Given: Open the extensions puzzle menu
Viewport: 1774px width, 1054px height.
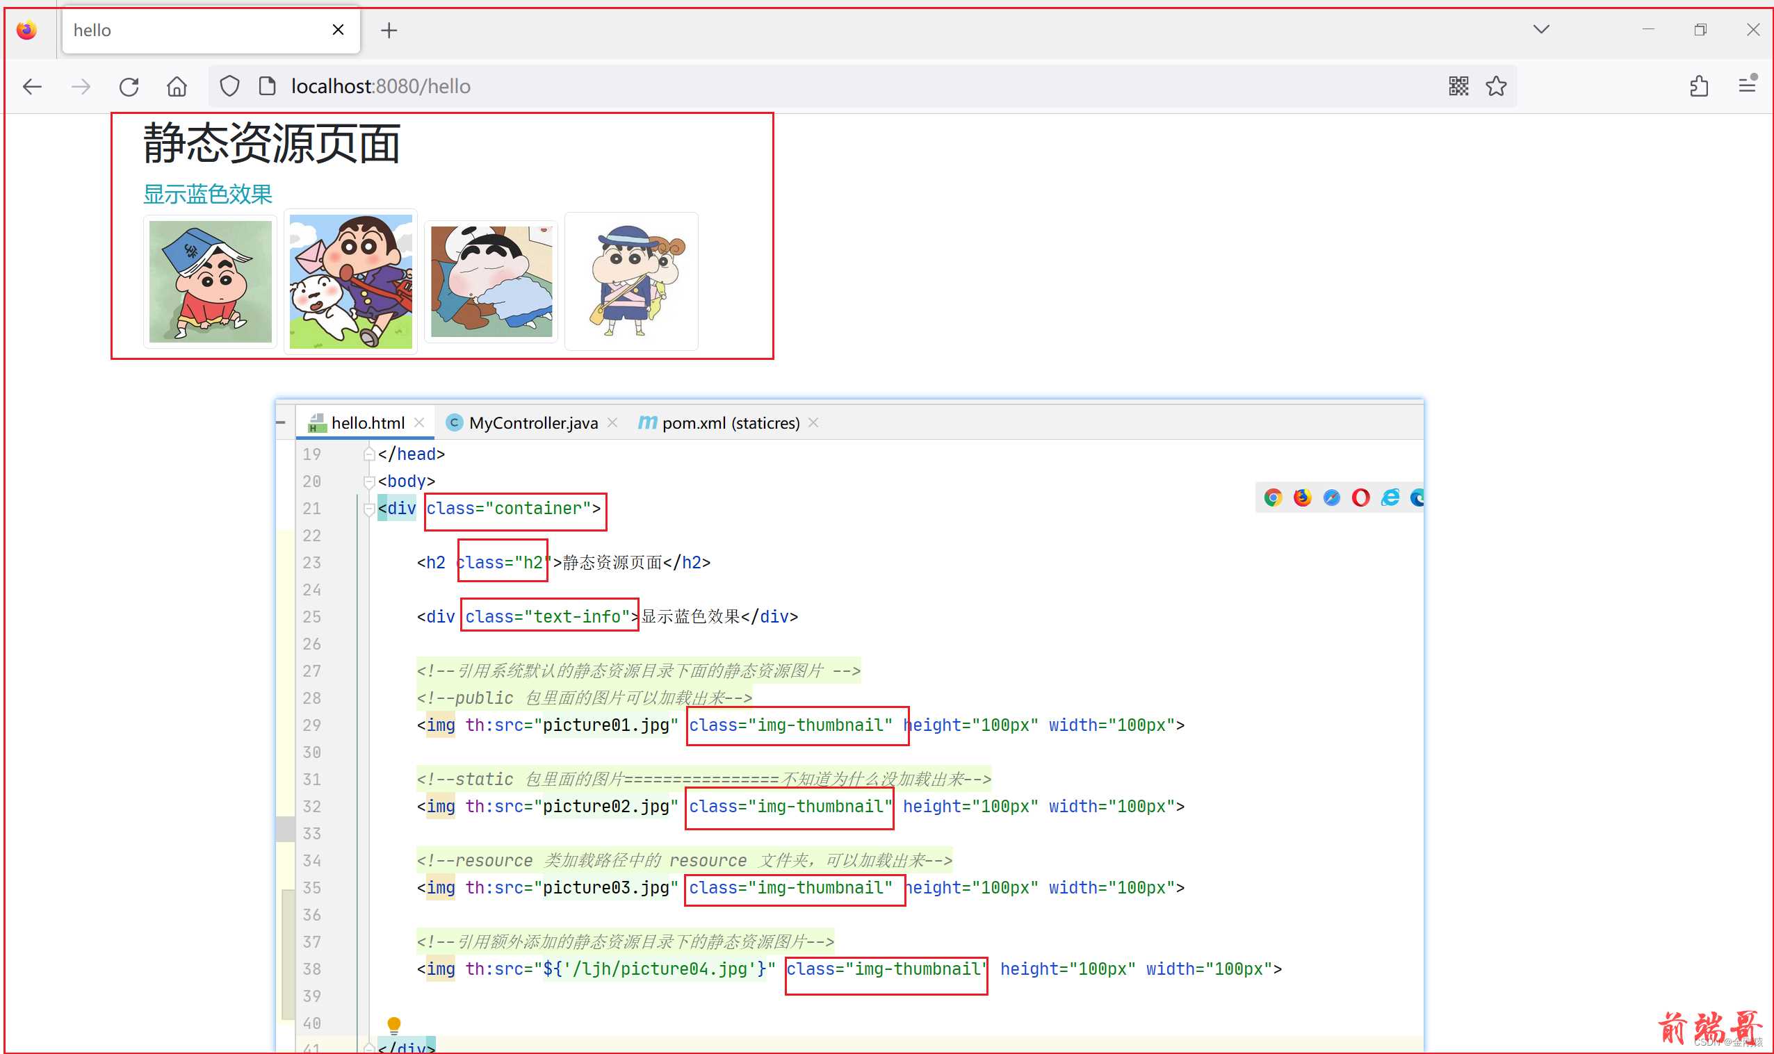Looking at the screenshot, I should click(x=1699, y=87).
